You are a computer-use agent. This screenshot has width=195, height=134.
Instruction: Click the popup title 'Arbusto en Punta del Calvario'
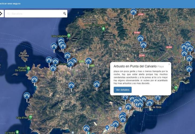135,66
